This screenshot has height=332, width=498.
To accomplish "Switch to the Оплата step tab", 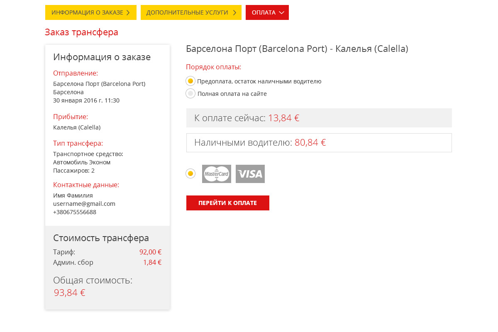I will 264,12.
